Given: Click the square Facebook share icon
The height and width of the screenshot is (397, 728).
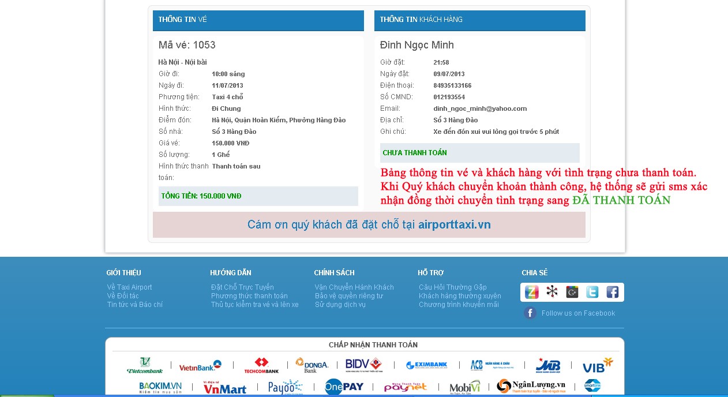Looking at the screenshot, I should click(x=612, y=292).
